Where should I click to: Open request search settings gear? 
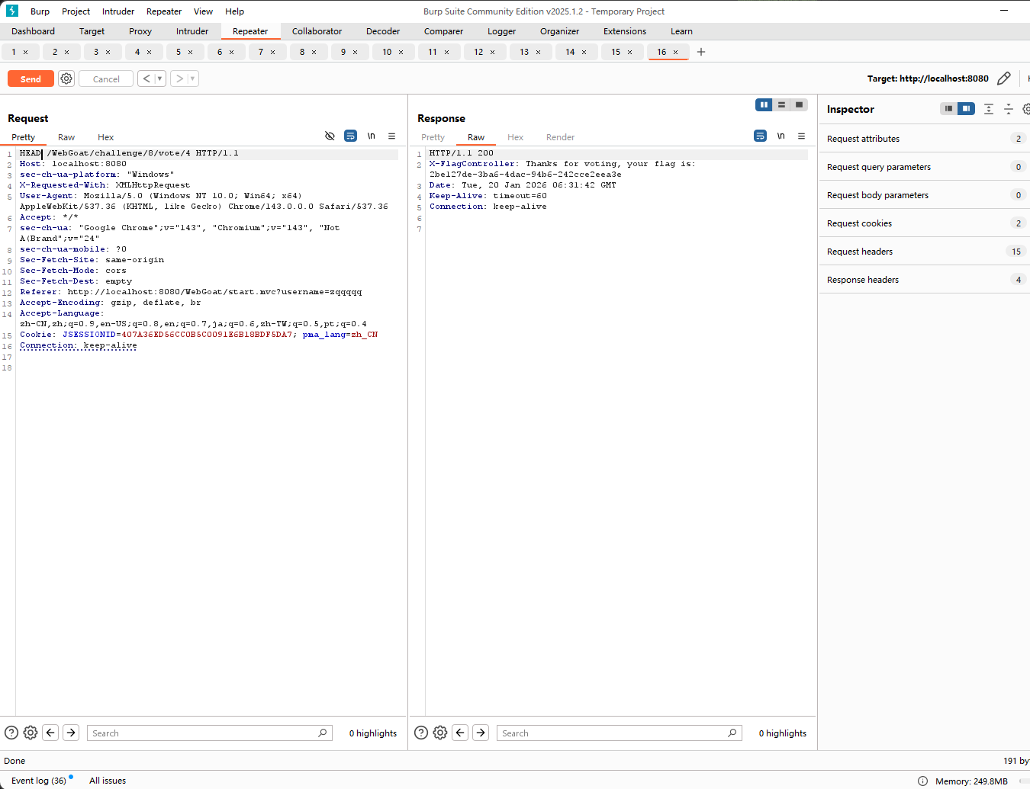[31, 733]
